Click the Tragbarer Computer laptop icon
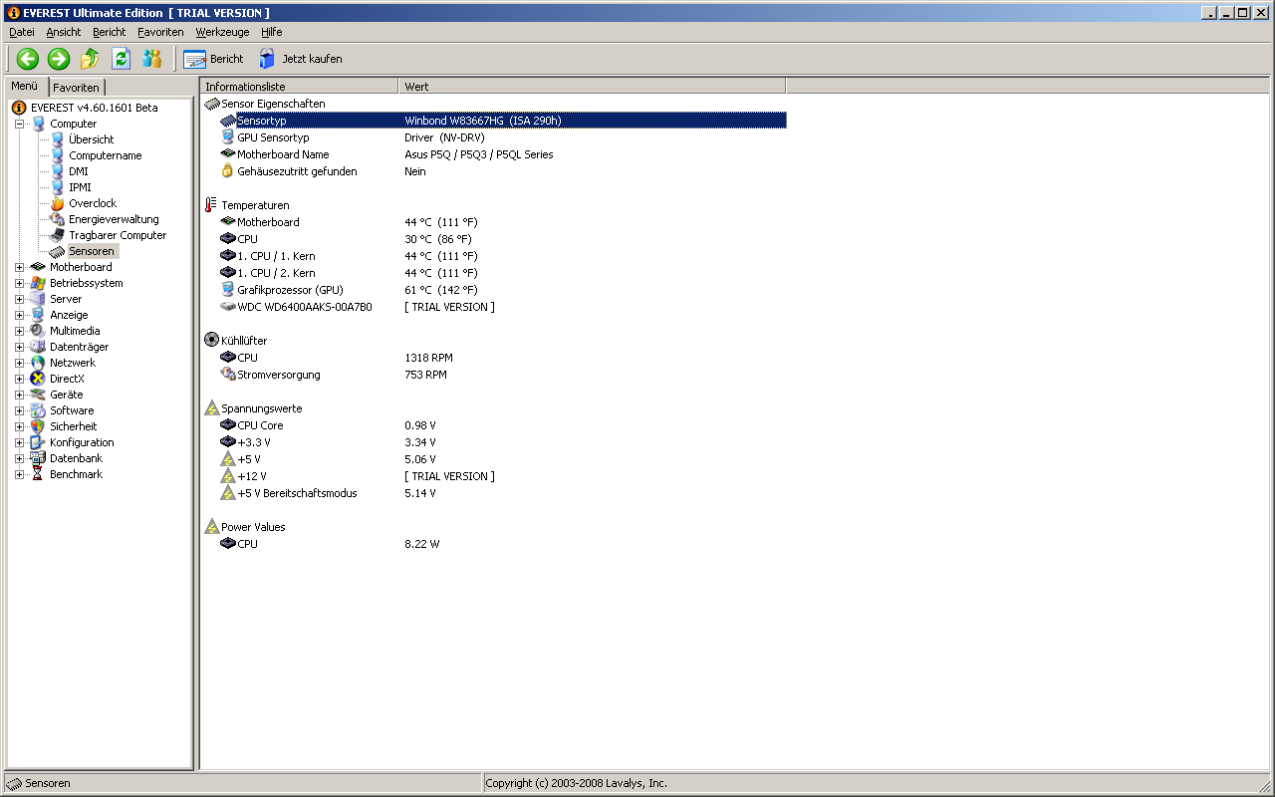The height and width of the screenshot is (797, 1275). [x=57, y=235]
